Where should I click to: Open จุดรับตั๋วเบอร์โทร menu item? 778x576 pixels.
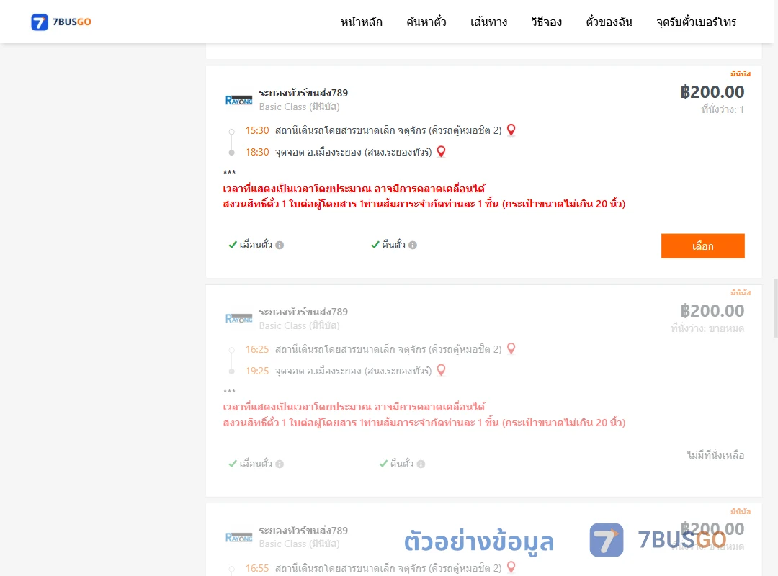[x=696, y=22]
